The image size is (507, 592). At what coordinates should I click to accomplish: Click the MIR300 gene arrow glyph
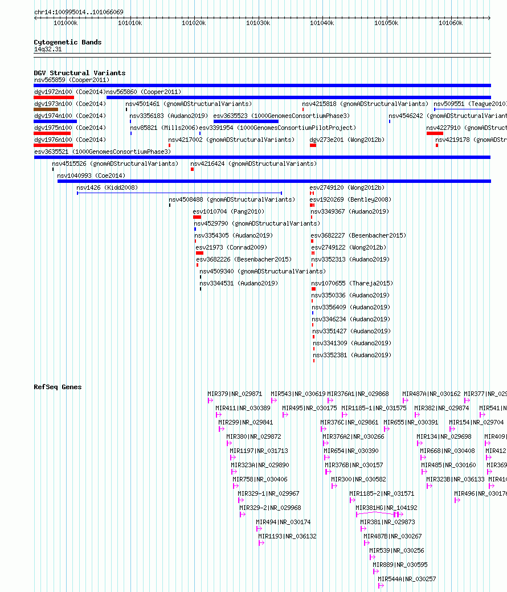click(x=334, y=486)
